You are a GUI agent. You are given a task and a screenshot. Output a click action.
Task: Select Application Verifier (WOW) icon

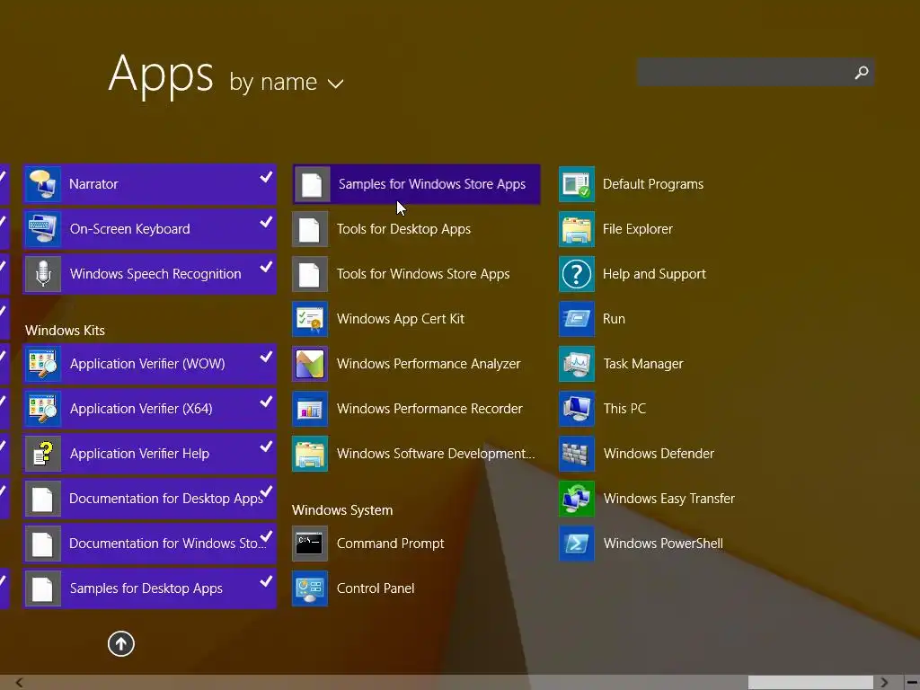pyautogui.click(x=43, y=364)
